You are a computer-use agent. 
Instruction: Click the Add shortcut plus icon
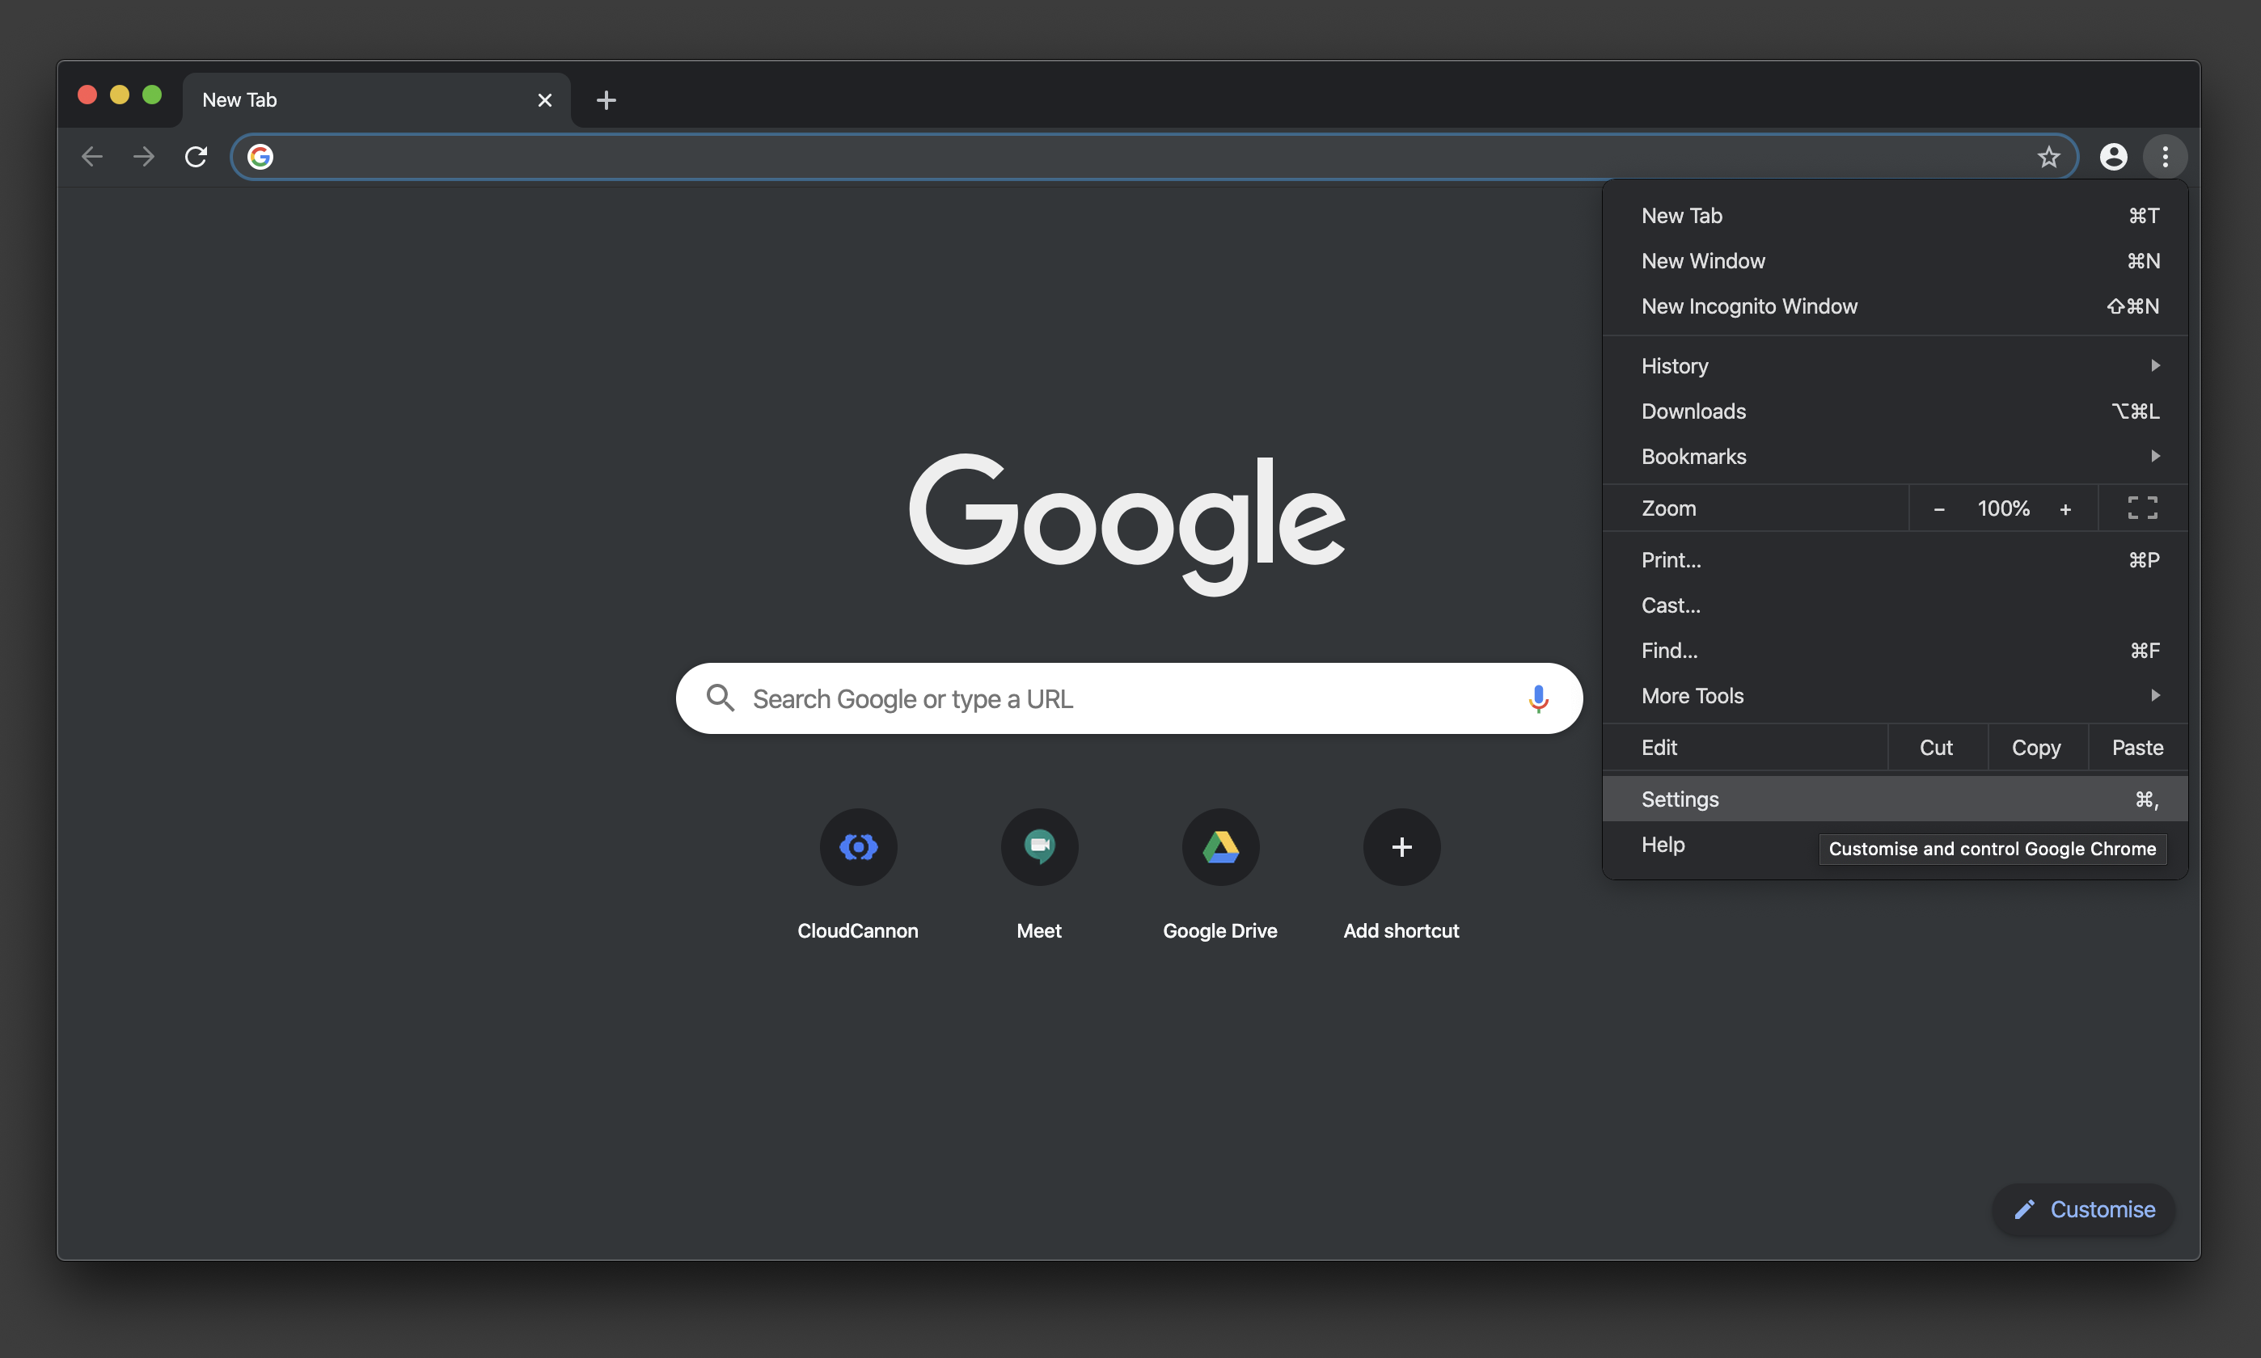click(1401, 846)
